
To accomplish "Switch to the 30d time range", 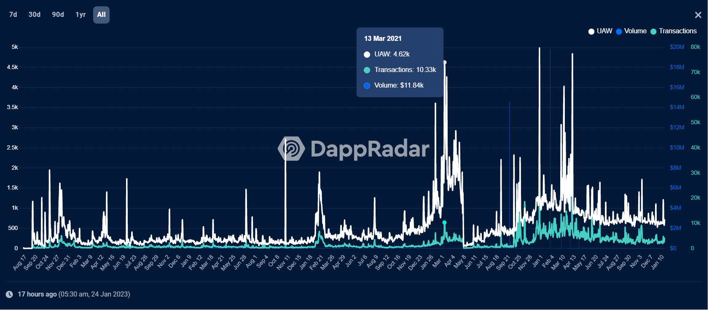I will 35,15.
